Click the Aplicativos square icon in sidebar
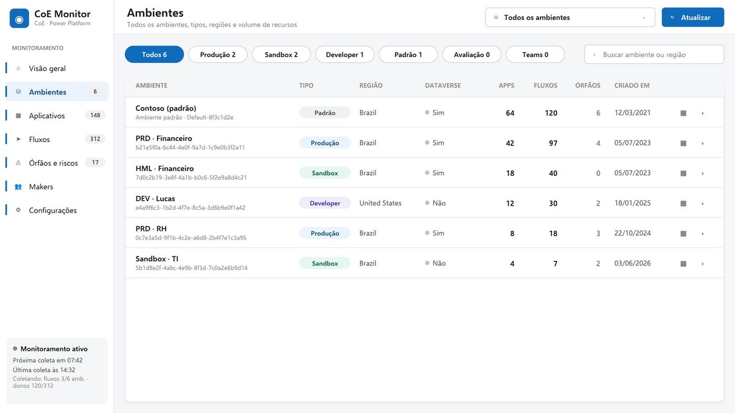The height and width of the screenshot is (413, 735). click(x=18, y=115)
